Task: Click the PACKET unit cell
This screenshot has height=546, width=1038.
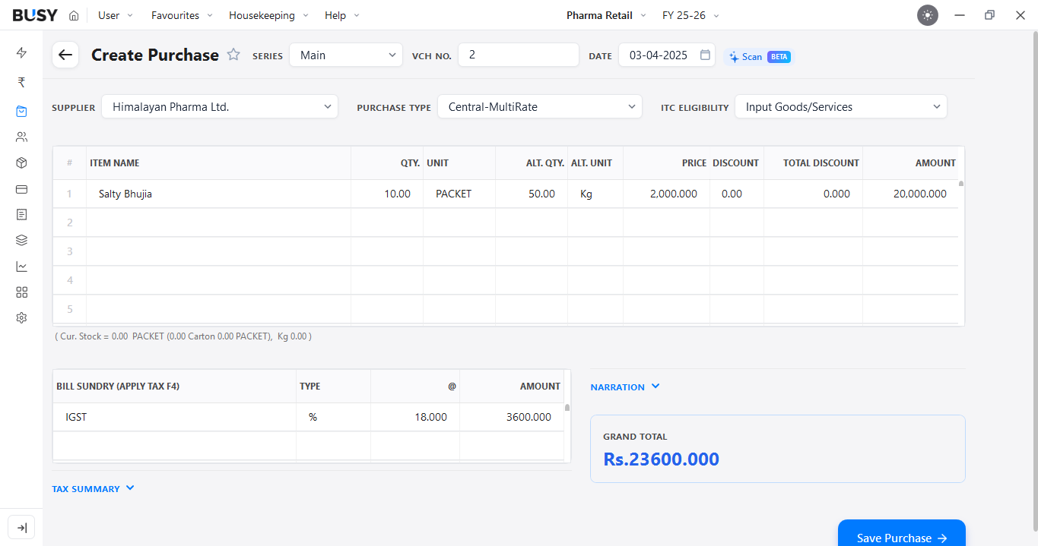Action: pos(459,194)
